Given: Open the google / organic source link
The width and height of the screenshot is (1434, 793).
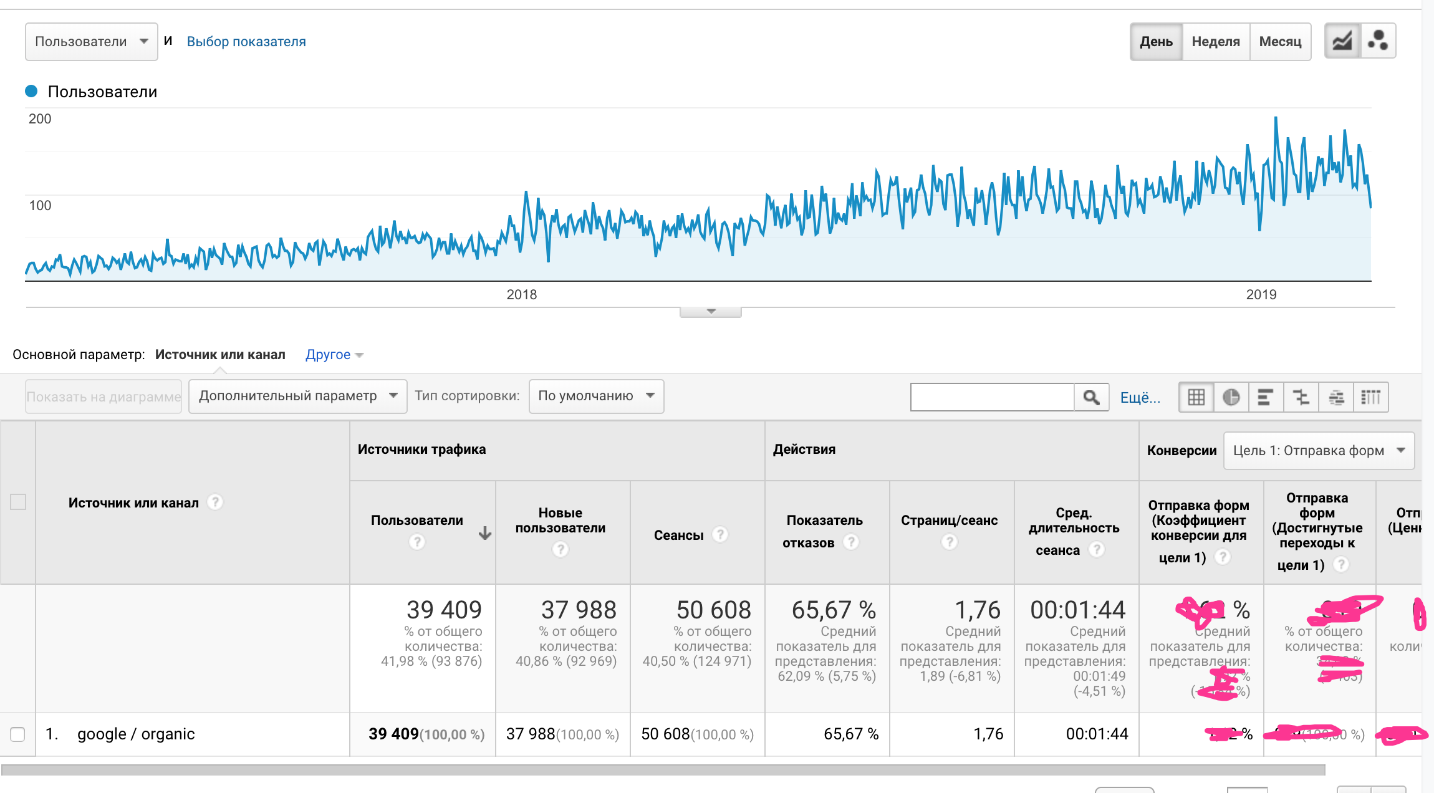Looking at the screenshot, I should point(136,734).
